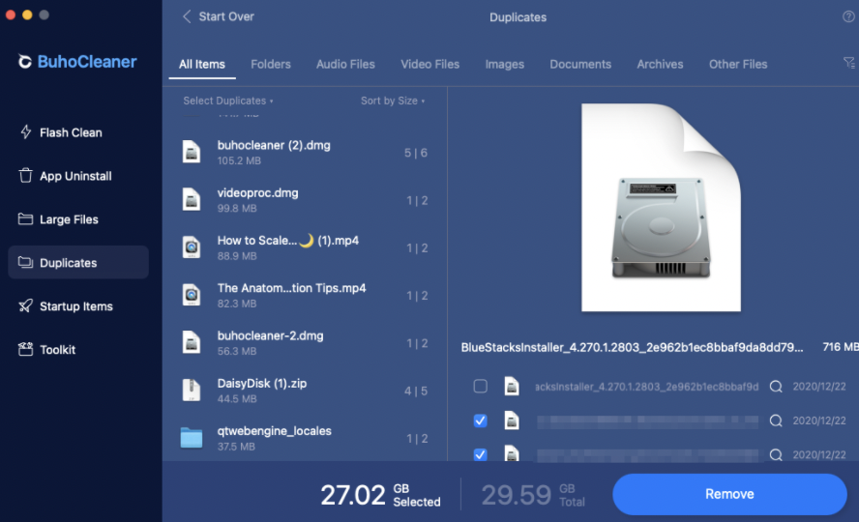Switch to the Folders tab

coord(271,64)
